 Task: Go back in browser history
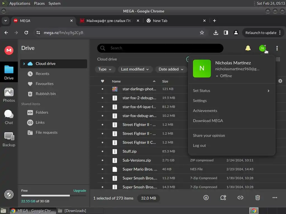point(6,33)
